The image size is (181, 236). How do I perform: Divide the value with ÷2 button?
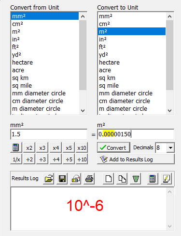click(29, 159)
